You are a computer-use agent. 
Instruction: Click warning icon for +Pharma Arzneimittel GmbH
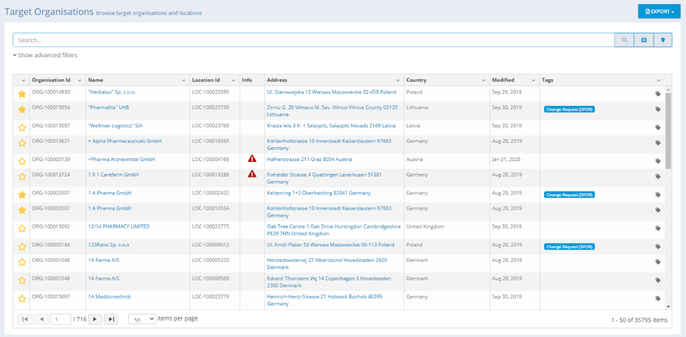coord(252,159)
